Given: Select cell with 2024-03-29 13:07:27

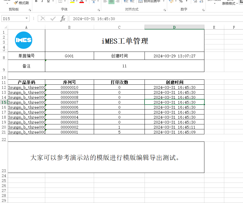Looking at the screenshot, I should click(174, 56).
